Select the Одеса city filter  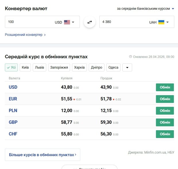(x=113, y=67)
